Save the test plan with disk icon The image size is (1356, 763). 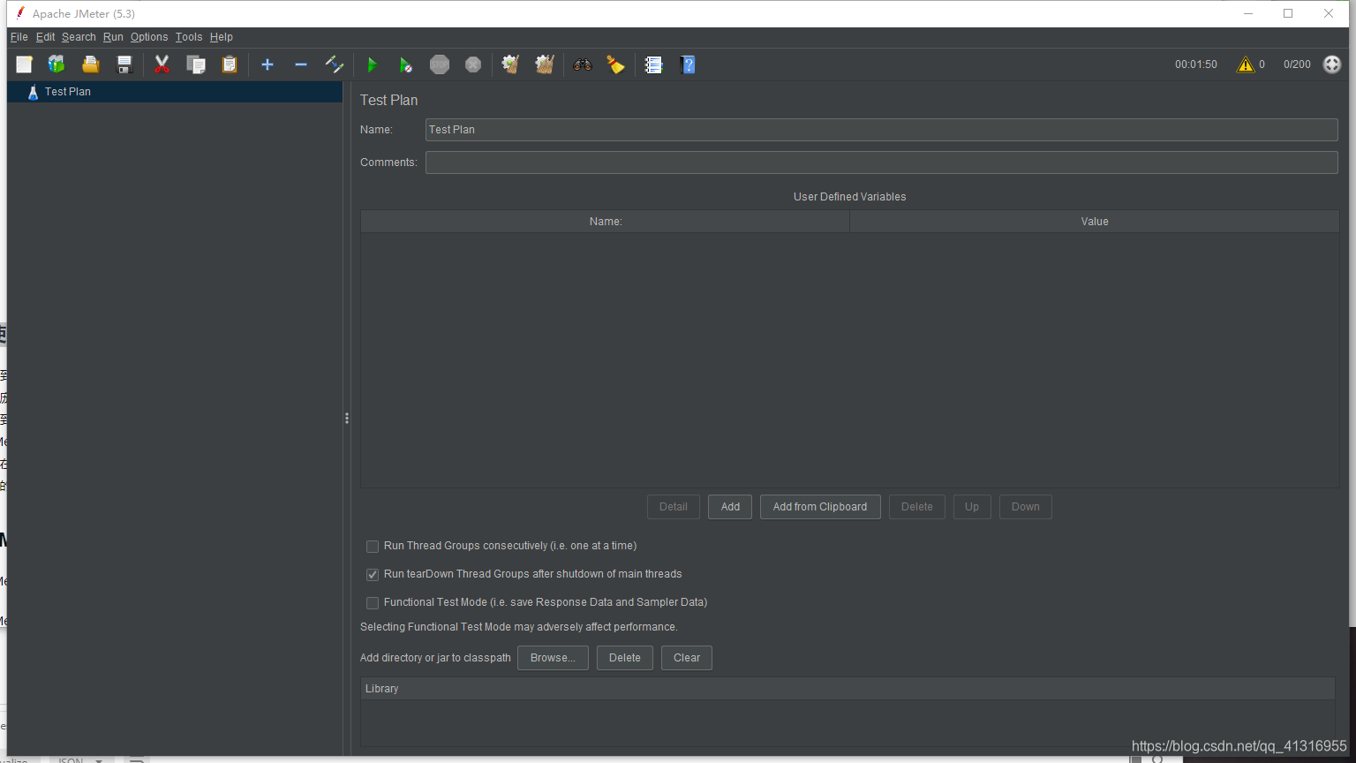124,64
